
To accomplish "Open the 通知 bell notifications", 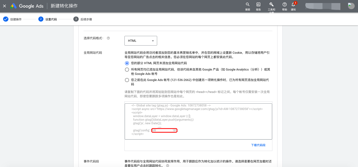I will (x=293, y=4).
